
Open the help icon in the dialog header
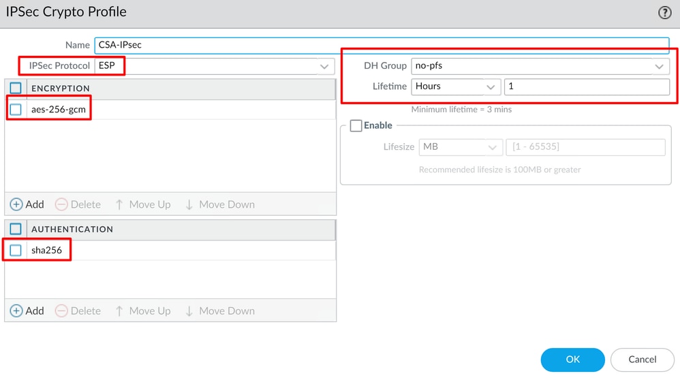[x=664, y=12]
